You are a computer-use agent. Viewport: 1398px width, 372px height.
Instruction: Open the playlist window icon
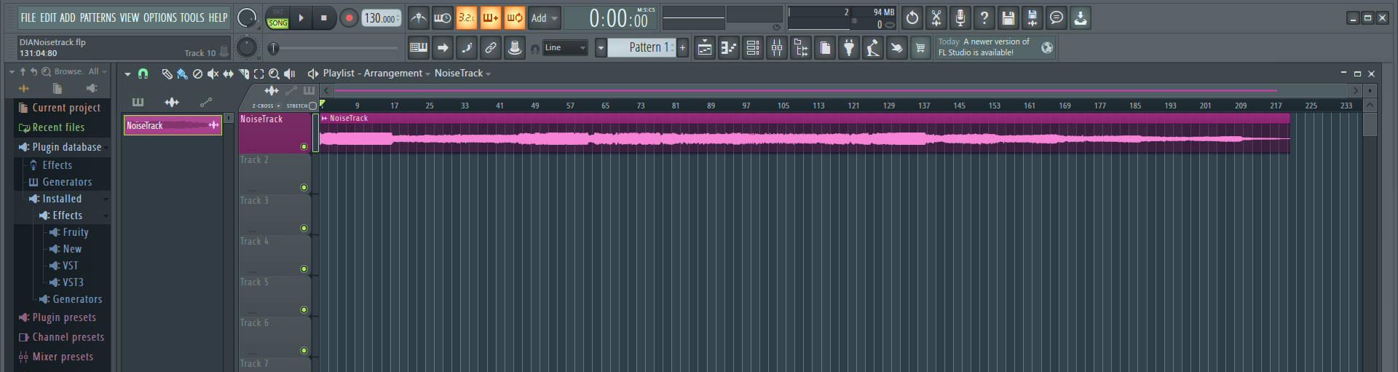click(705, 48)
